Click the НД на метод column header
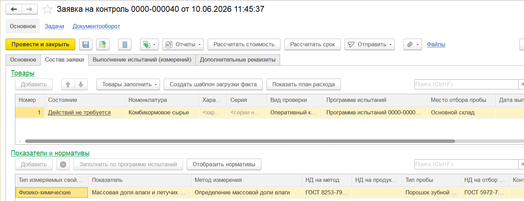The image size is (524, 201). click(327, 180)
